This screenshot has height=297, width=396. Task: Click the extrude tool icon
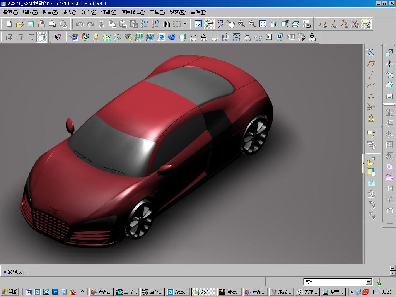pos(389,53)
